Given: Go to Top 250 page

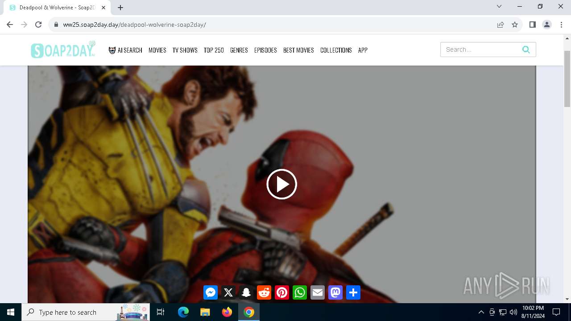Looking at the screenshot, I should 214,50.
